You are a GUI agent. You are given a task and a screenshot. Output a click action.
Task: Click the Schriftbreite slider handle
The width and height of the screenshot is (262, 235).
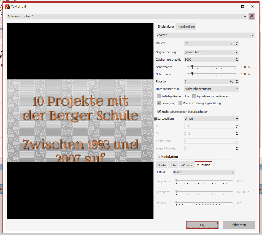tap(192, 66)
